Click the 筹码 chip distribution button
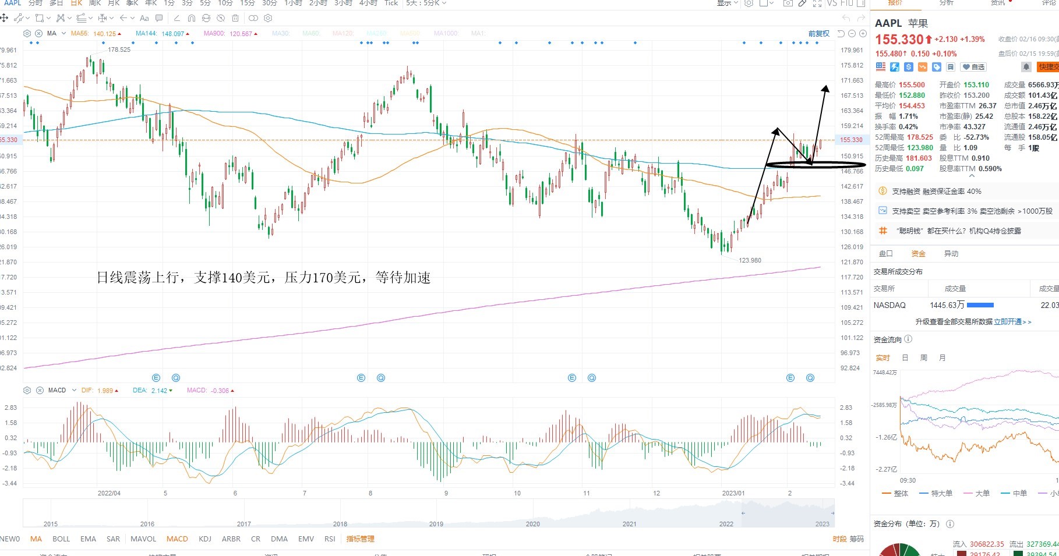Image resolution: width=1059 pixels, height=556 pixels. tap(856, 539)
